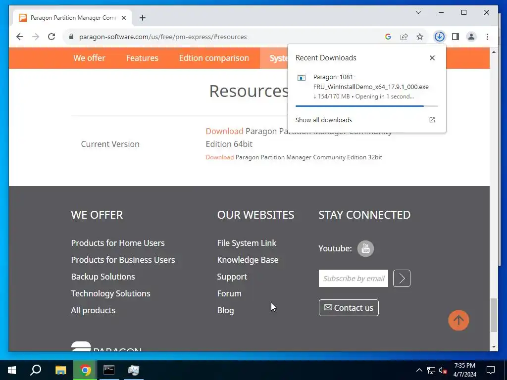Click the downloading exe file icon
Screen dimensions: 507x380
click(x=302, y=78)
